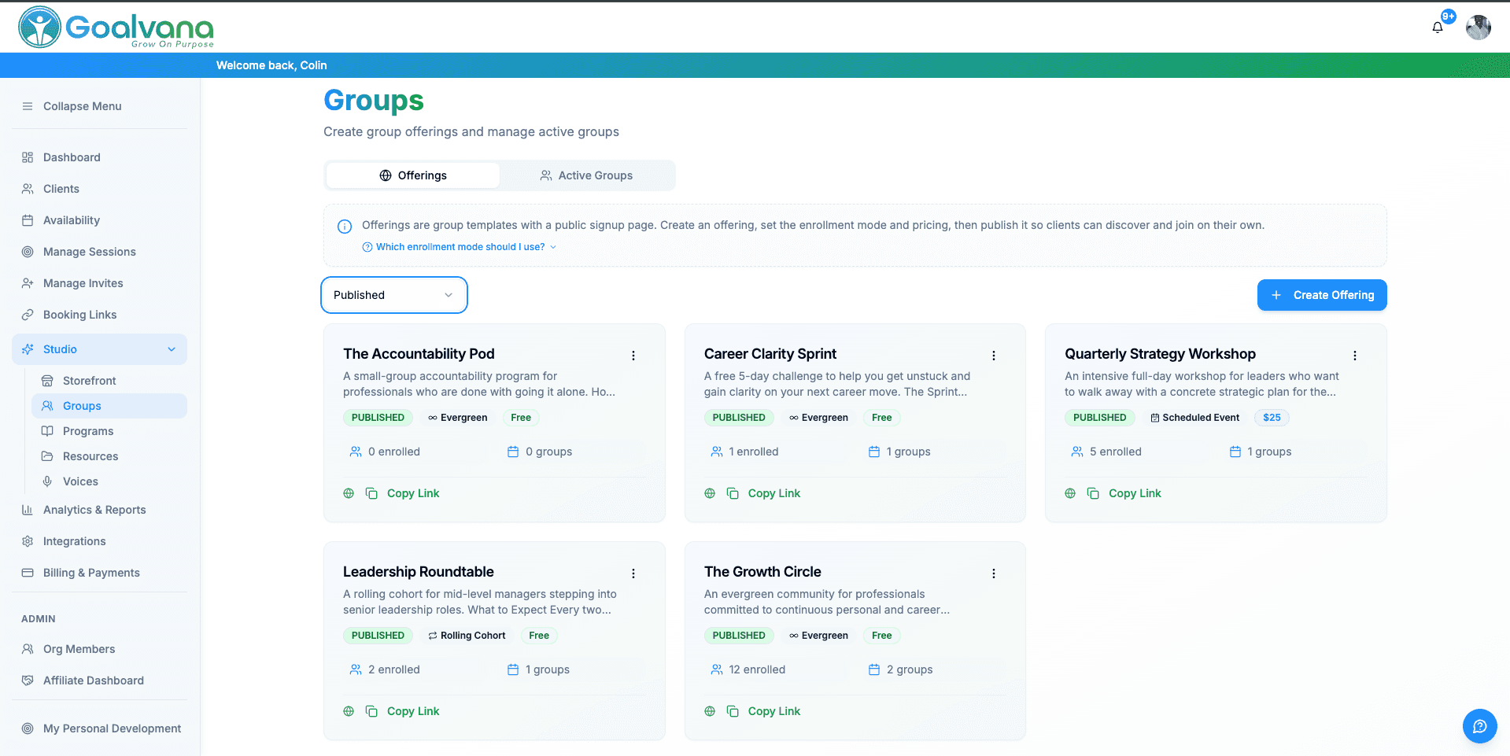Collapse the Studio section with its chevron
Screen dimensions: 1510x756
click(172, 348)
